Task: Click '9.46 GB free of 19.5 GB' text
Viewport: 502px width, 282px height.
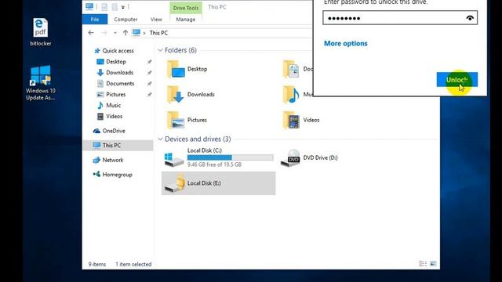Action: pyautogui.click(x=214, y=164)
